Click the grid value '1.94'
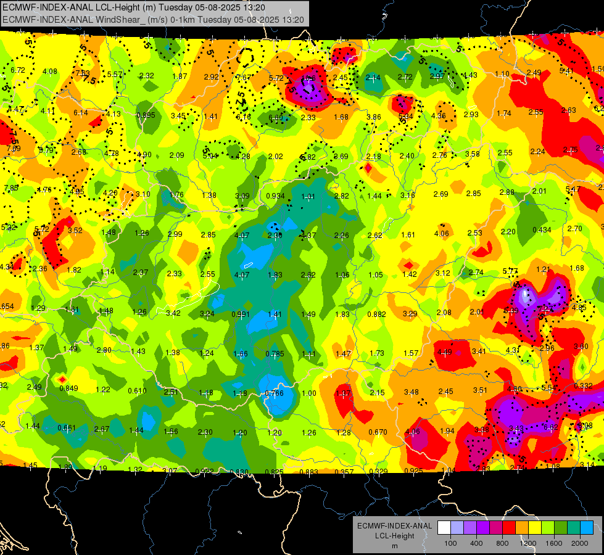The image size is (604, 555). 447,430
